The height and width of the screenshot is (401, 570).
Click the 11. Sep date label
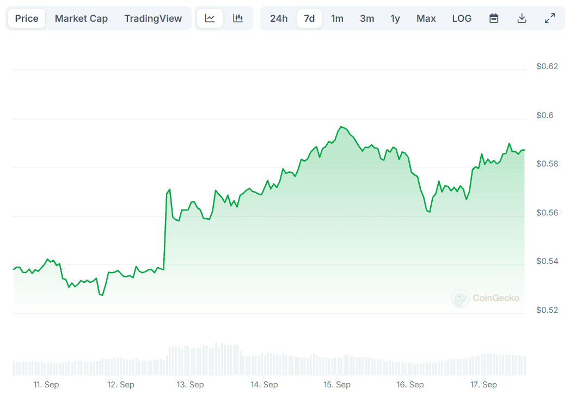pyautogui.click(x=46, y=384)
